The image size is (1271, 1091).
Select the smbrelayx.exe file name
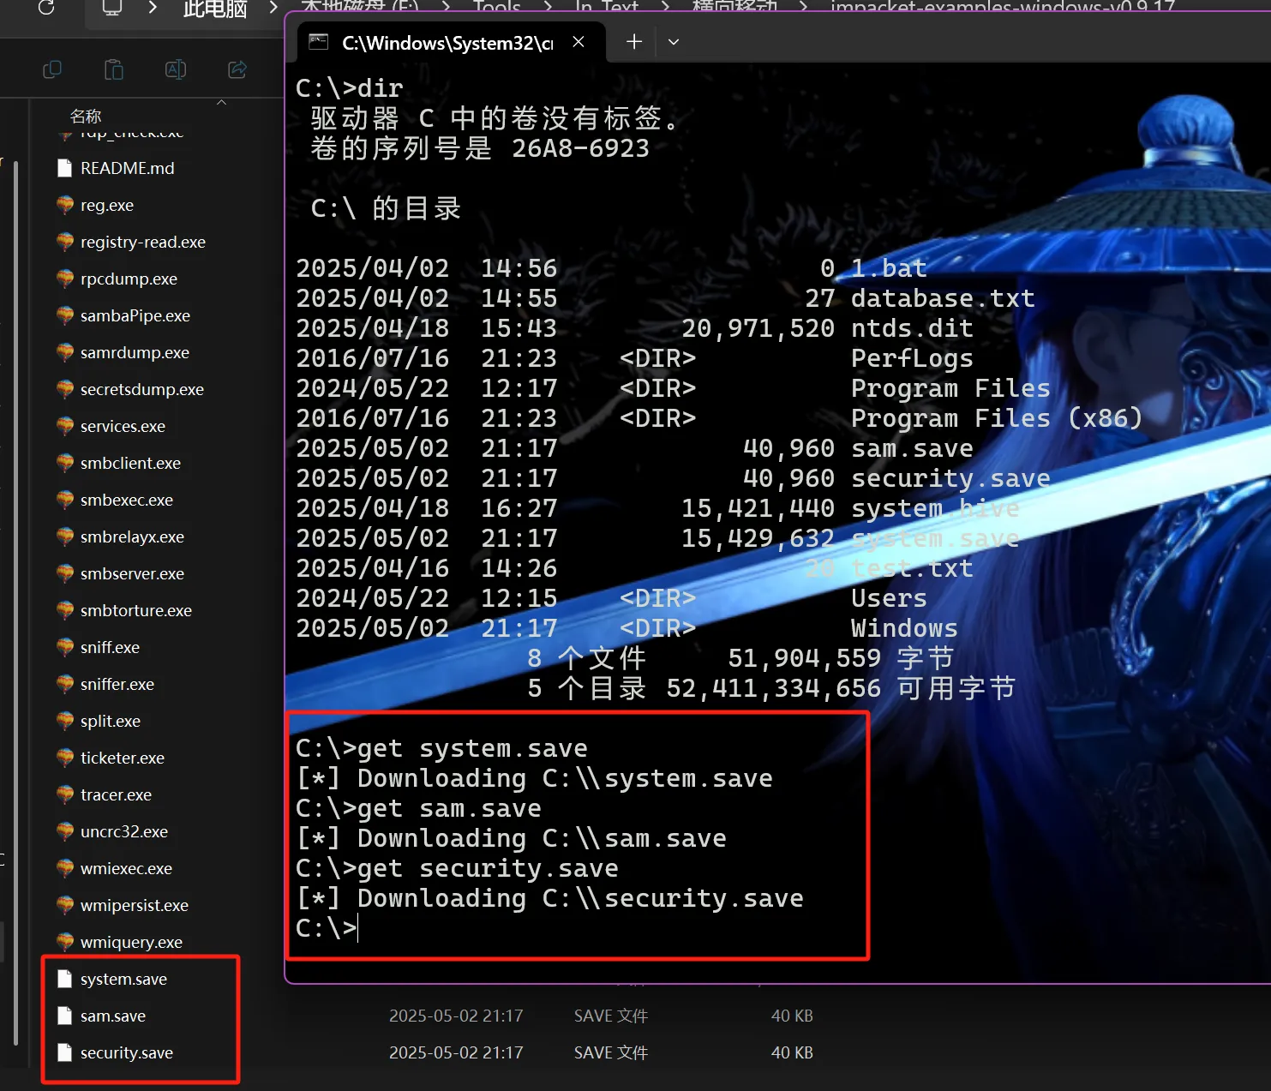132,537
